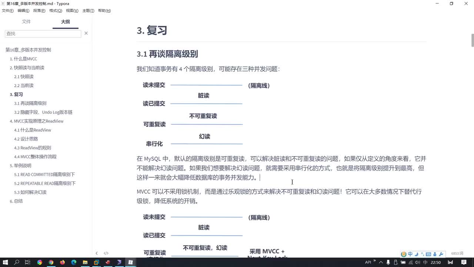474x267 pixels.
Task: Click the IME logo icon on floating toolbar
Action: point(404,254)
